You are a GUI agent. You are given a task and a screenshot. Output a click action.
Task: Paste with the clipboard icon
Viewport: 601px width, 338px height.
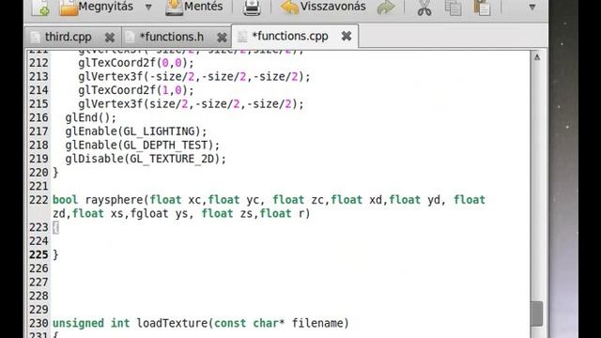pos(482,8)
